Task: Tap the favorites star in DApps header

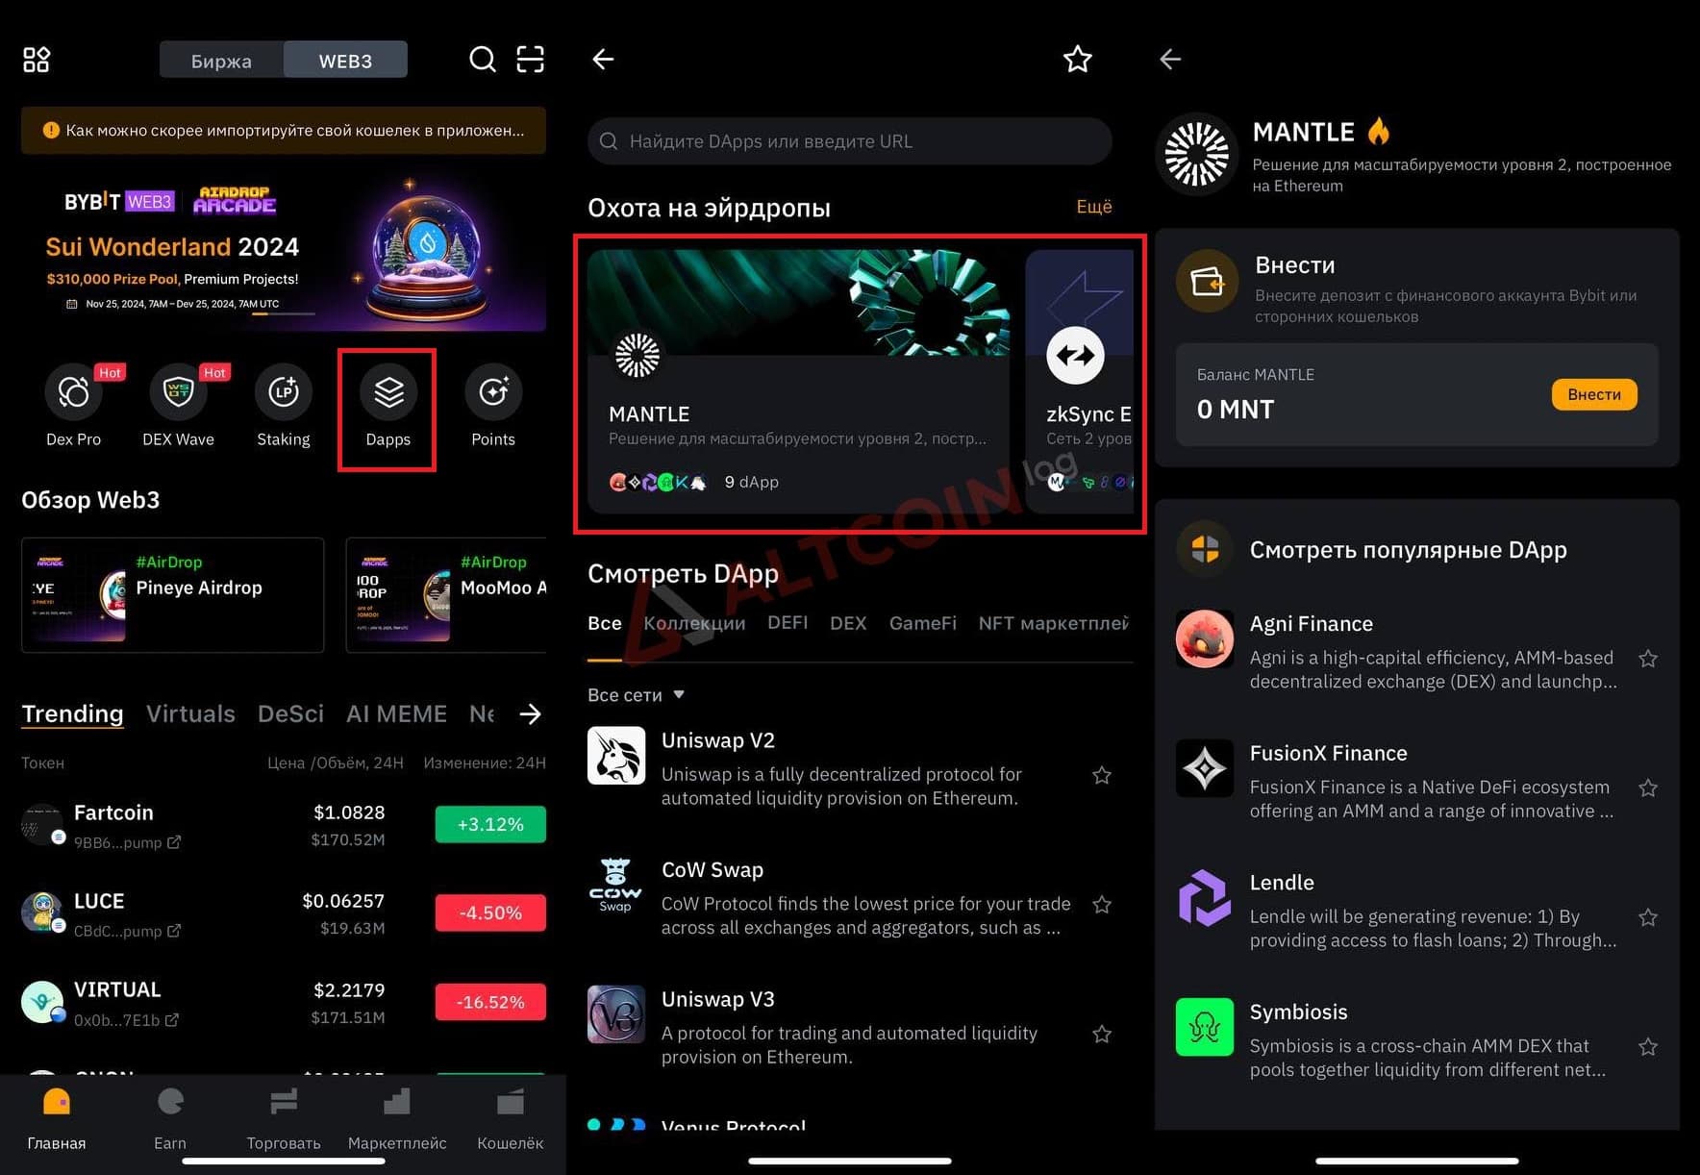Action: click(x=1078, y=60)
